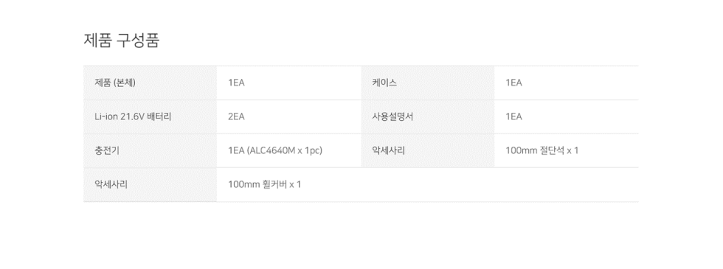
Task: Click the 1EA value beside 제품 (본체)
Action: (x=236, y=83)
